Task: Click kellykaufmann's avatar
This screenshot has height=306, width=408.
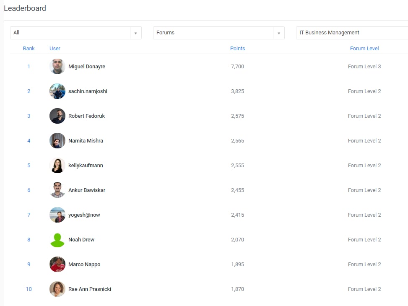Action: click(x=57, y=165)
